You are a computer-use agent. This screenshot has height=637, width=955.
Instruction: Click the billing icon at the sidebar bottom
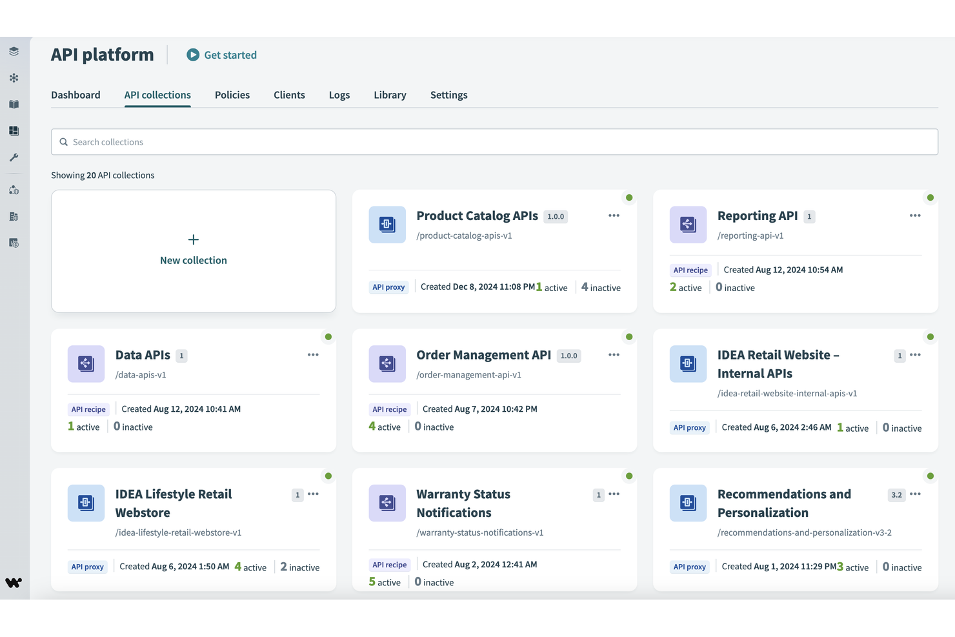click(14, 243)
